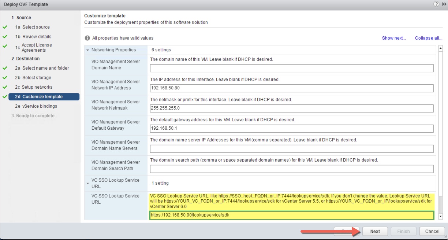Click the Network IP Address field

[291, 88]
